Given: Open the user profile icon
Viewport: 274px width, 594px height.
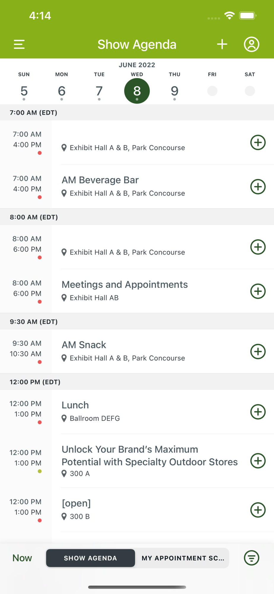Looking at the screenshot, I should (x=251, y=45).
